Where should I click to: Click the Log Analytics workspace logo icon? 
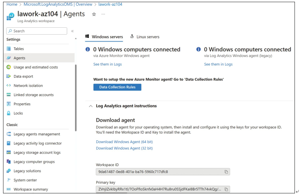tap(10, 16)
